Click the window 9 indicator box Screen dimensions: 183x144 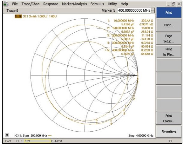(7, 135)
